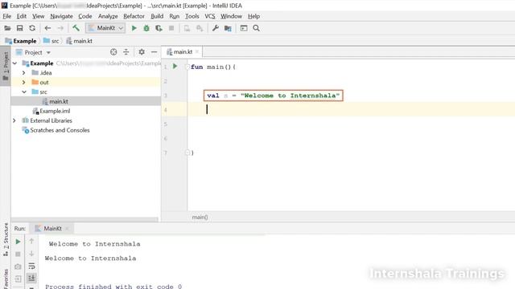
Task: Toggle scroll to end in Run console
Action: [x=31, y=279]
